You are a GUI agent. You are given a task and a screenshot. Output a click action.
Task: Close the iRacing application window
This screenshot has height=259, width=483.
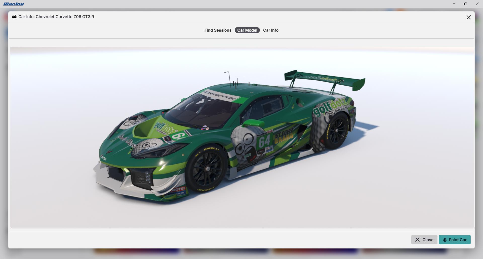(477, 4)
